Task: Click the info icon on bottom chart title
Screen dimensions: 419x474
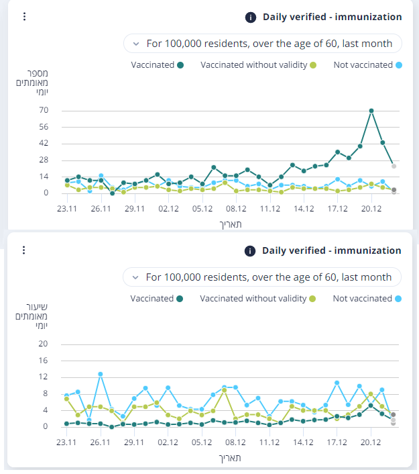Action: pyautogui.click(x=251, y=251)
